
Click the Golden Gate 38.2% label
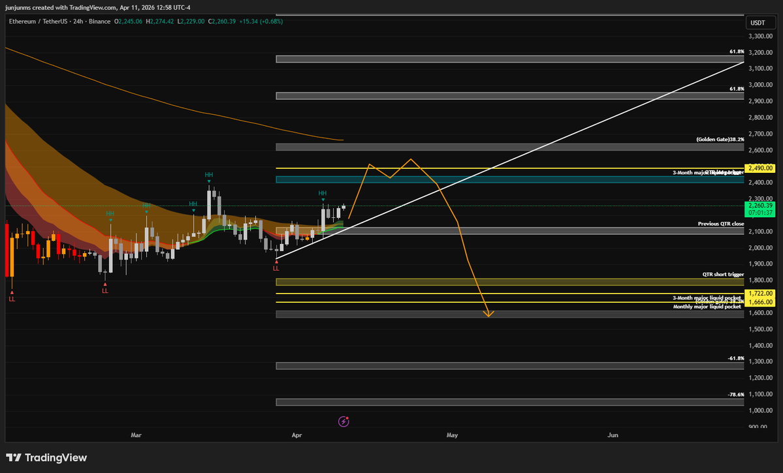coord(720,140)
